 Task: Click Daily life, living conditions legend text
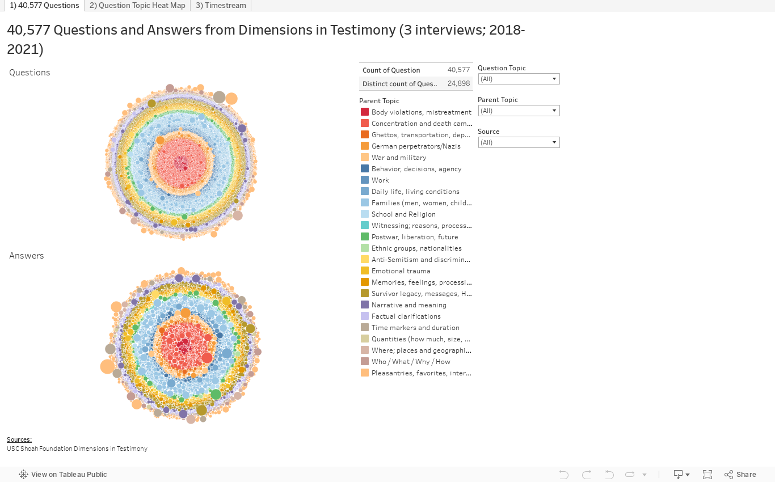coord(415,192)
